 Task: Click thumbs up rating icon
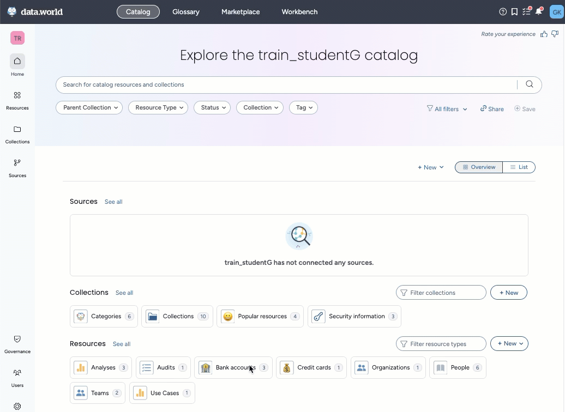[x=544, y=34]
